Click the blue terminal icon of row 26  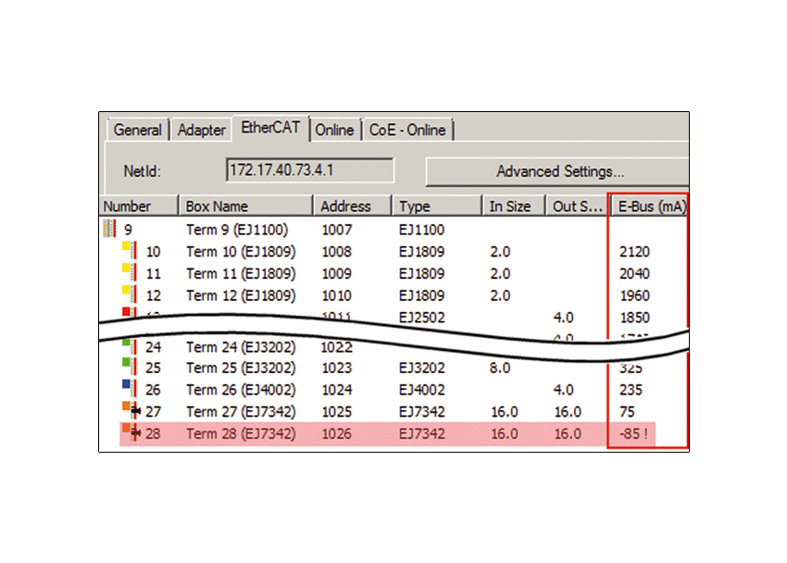coord(129,388)
